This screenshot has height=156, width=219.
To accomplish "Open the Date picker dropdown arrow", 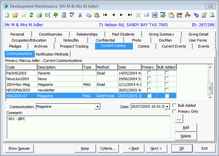I will tap(167, 107).
